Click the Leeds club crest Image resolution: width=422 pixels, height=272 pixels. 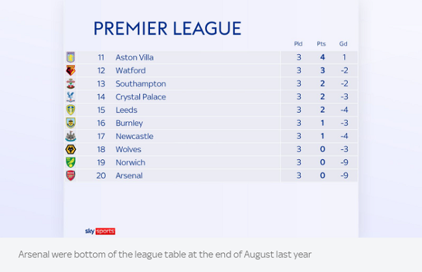point(70,110)
